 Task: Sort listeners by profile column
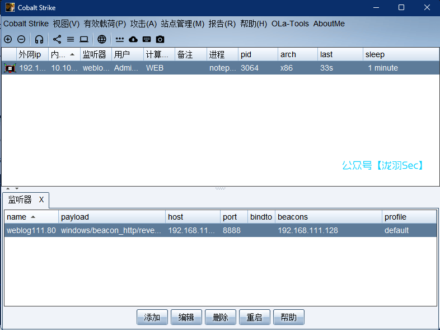pos(409,217)
